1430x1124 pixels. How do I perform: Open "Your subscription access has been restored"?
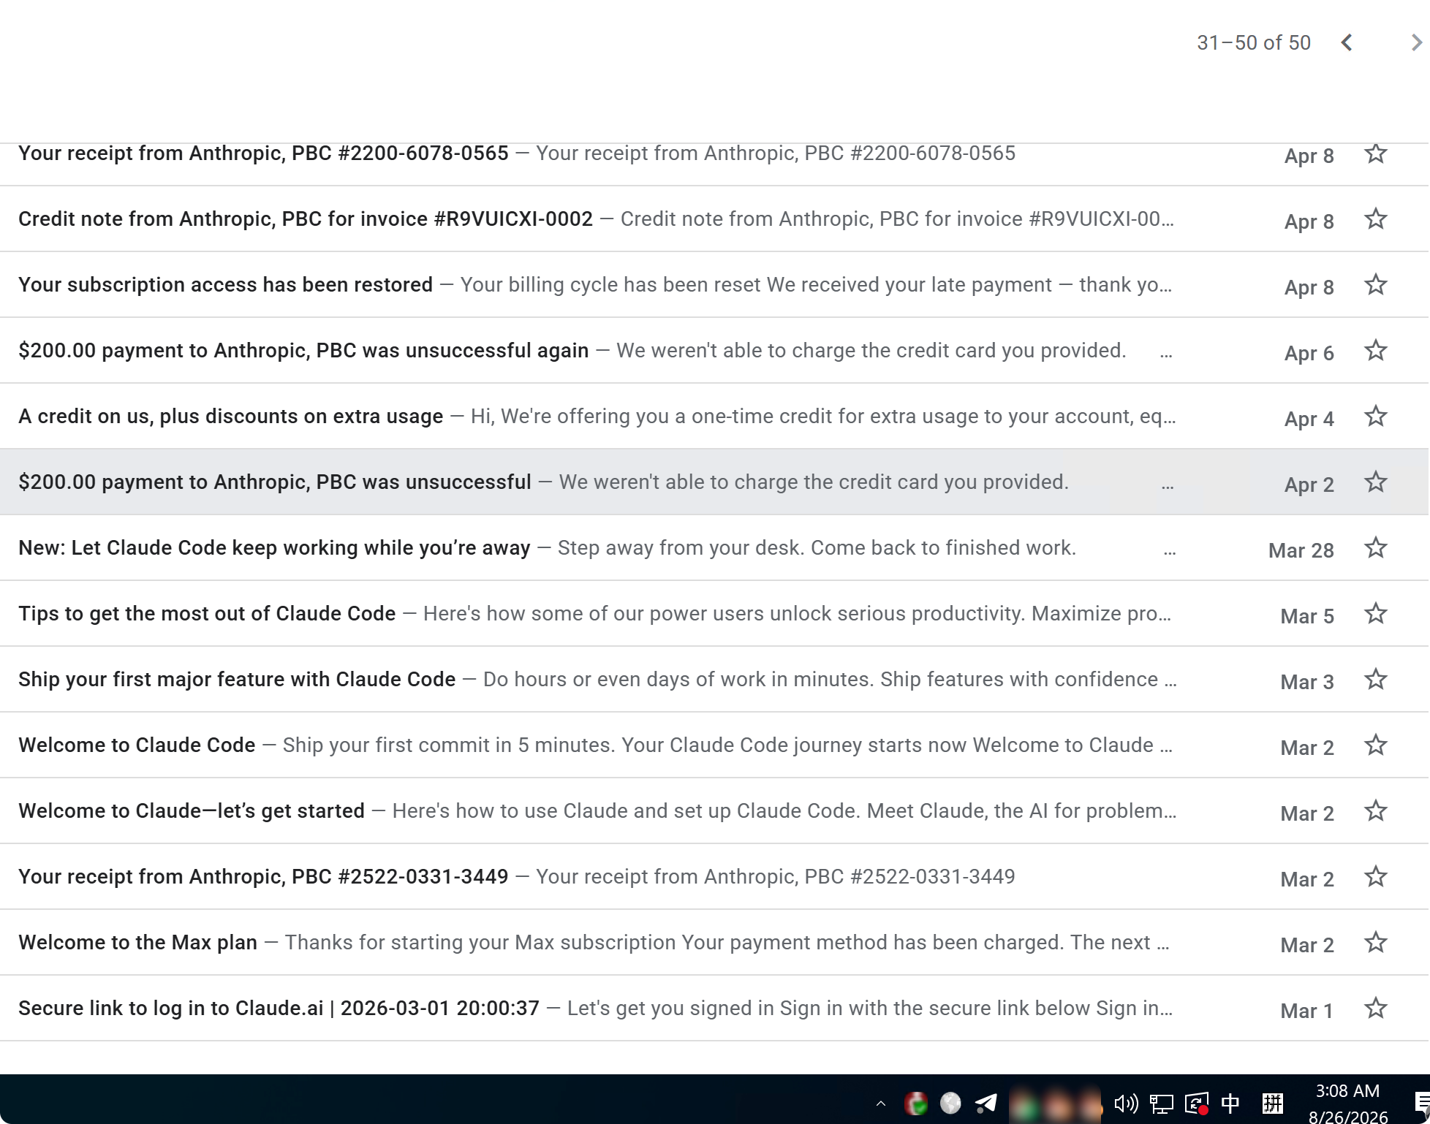pos(714,284)
